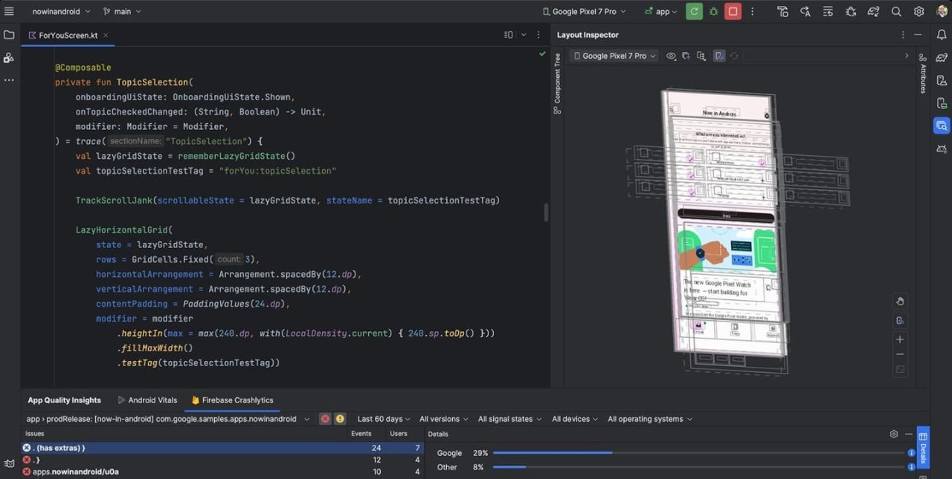This screenshot has width=952, height=479.
Task: Select the apps.nowinandroid/u0a issue row
Action: (x=74, y=472)
